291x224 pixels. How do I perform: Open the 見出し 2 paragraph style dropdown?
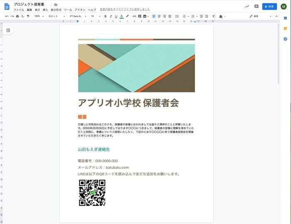click(57, 16)
